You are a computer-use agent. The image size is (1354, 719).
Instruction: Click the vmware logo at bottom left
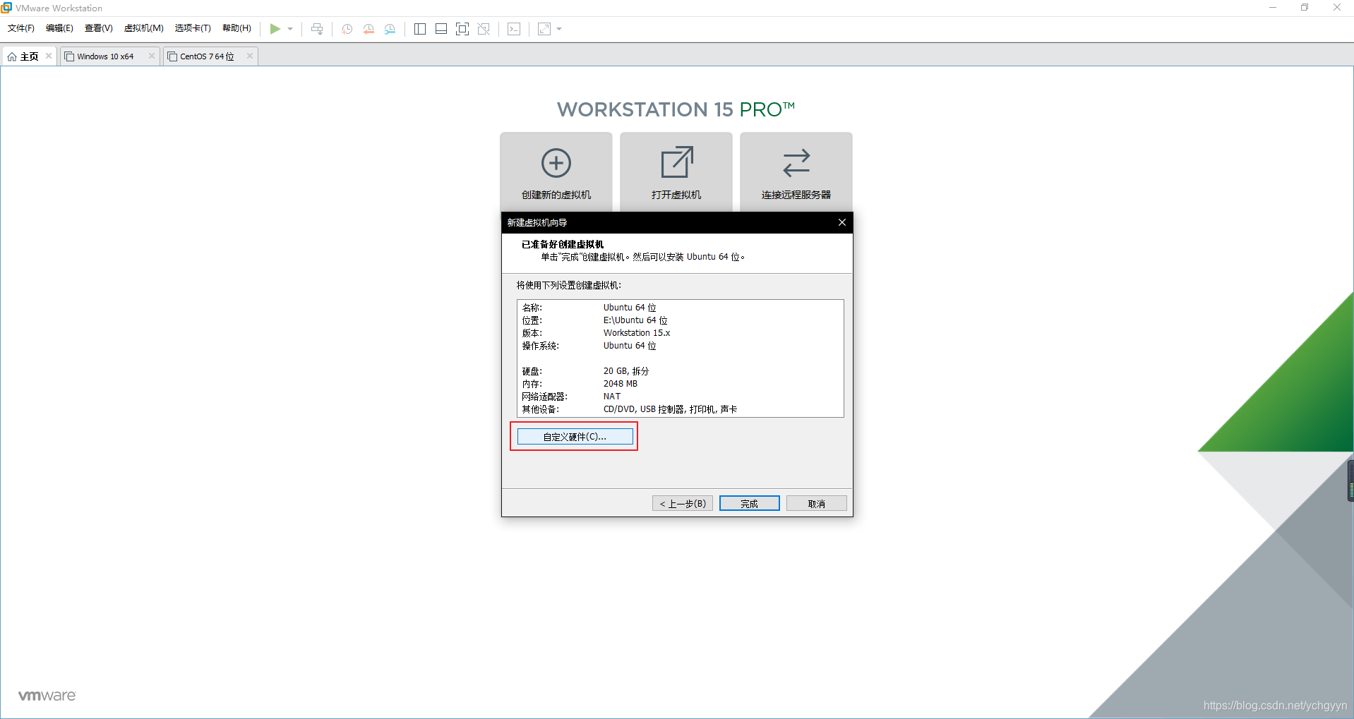(47, 696)
